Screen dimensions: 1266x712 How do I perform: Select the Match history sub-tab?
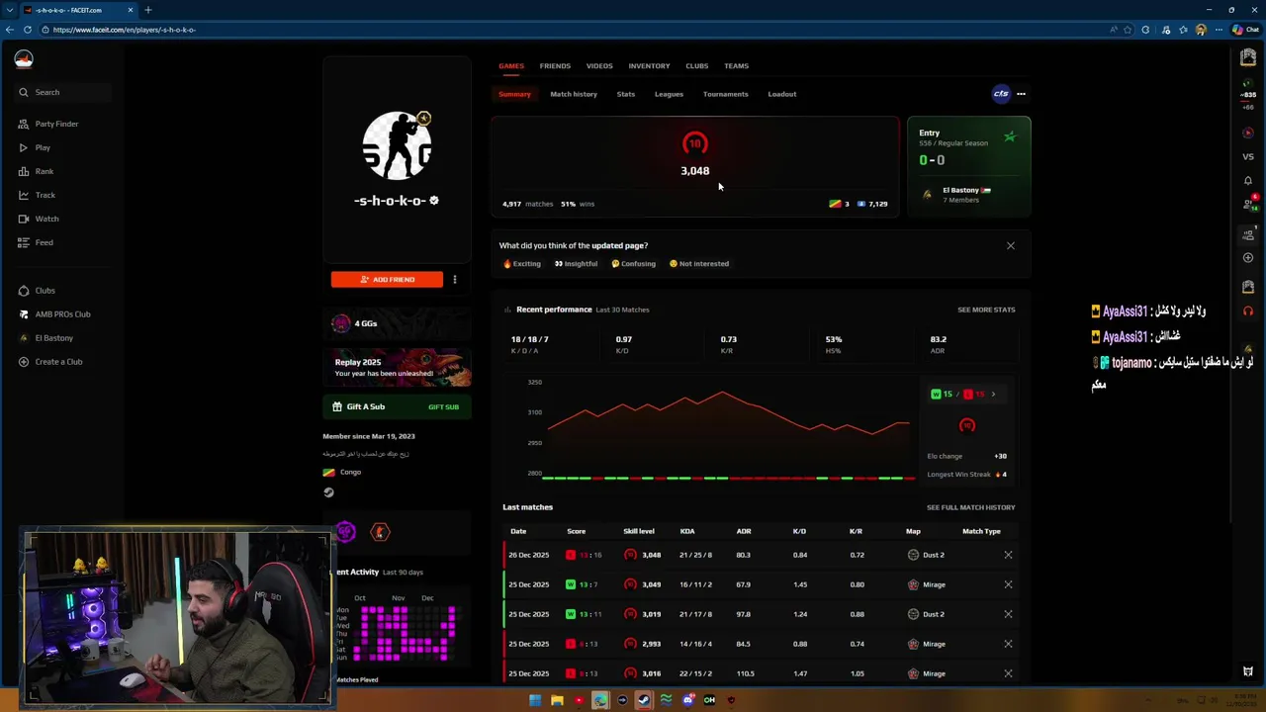pyautogui.click(x=574, y=94)
